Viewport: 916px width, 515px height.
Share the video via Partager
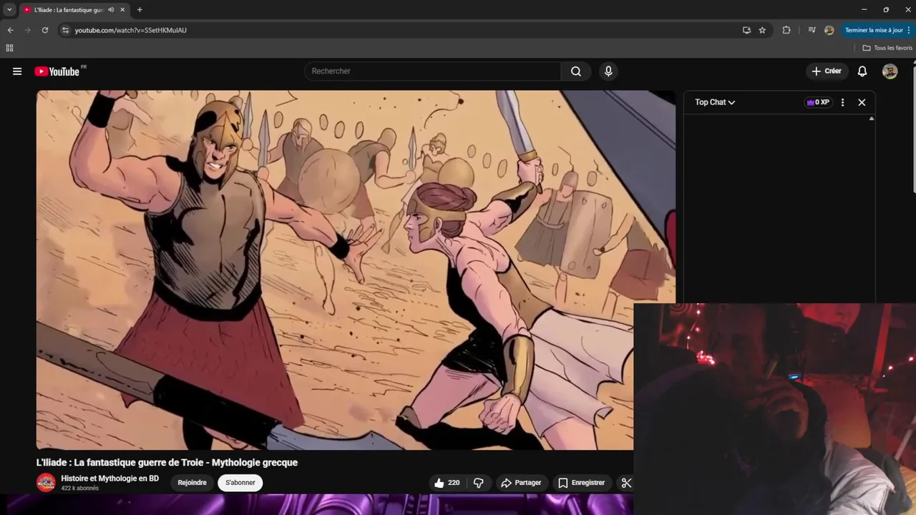tap(521, 483)
